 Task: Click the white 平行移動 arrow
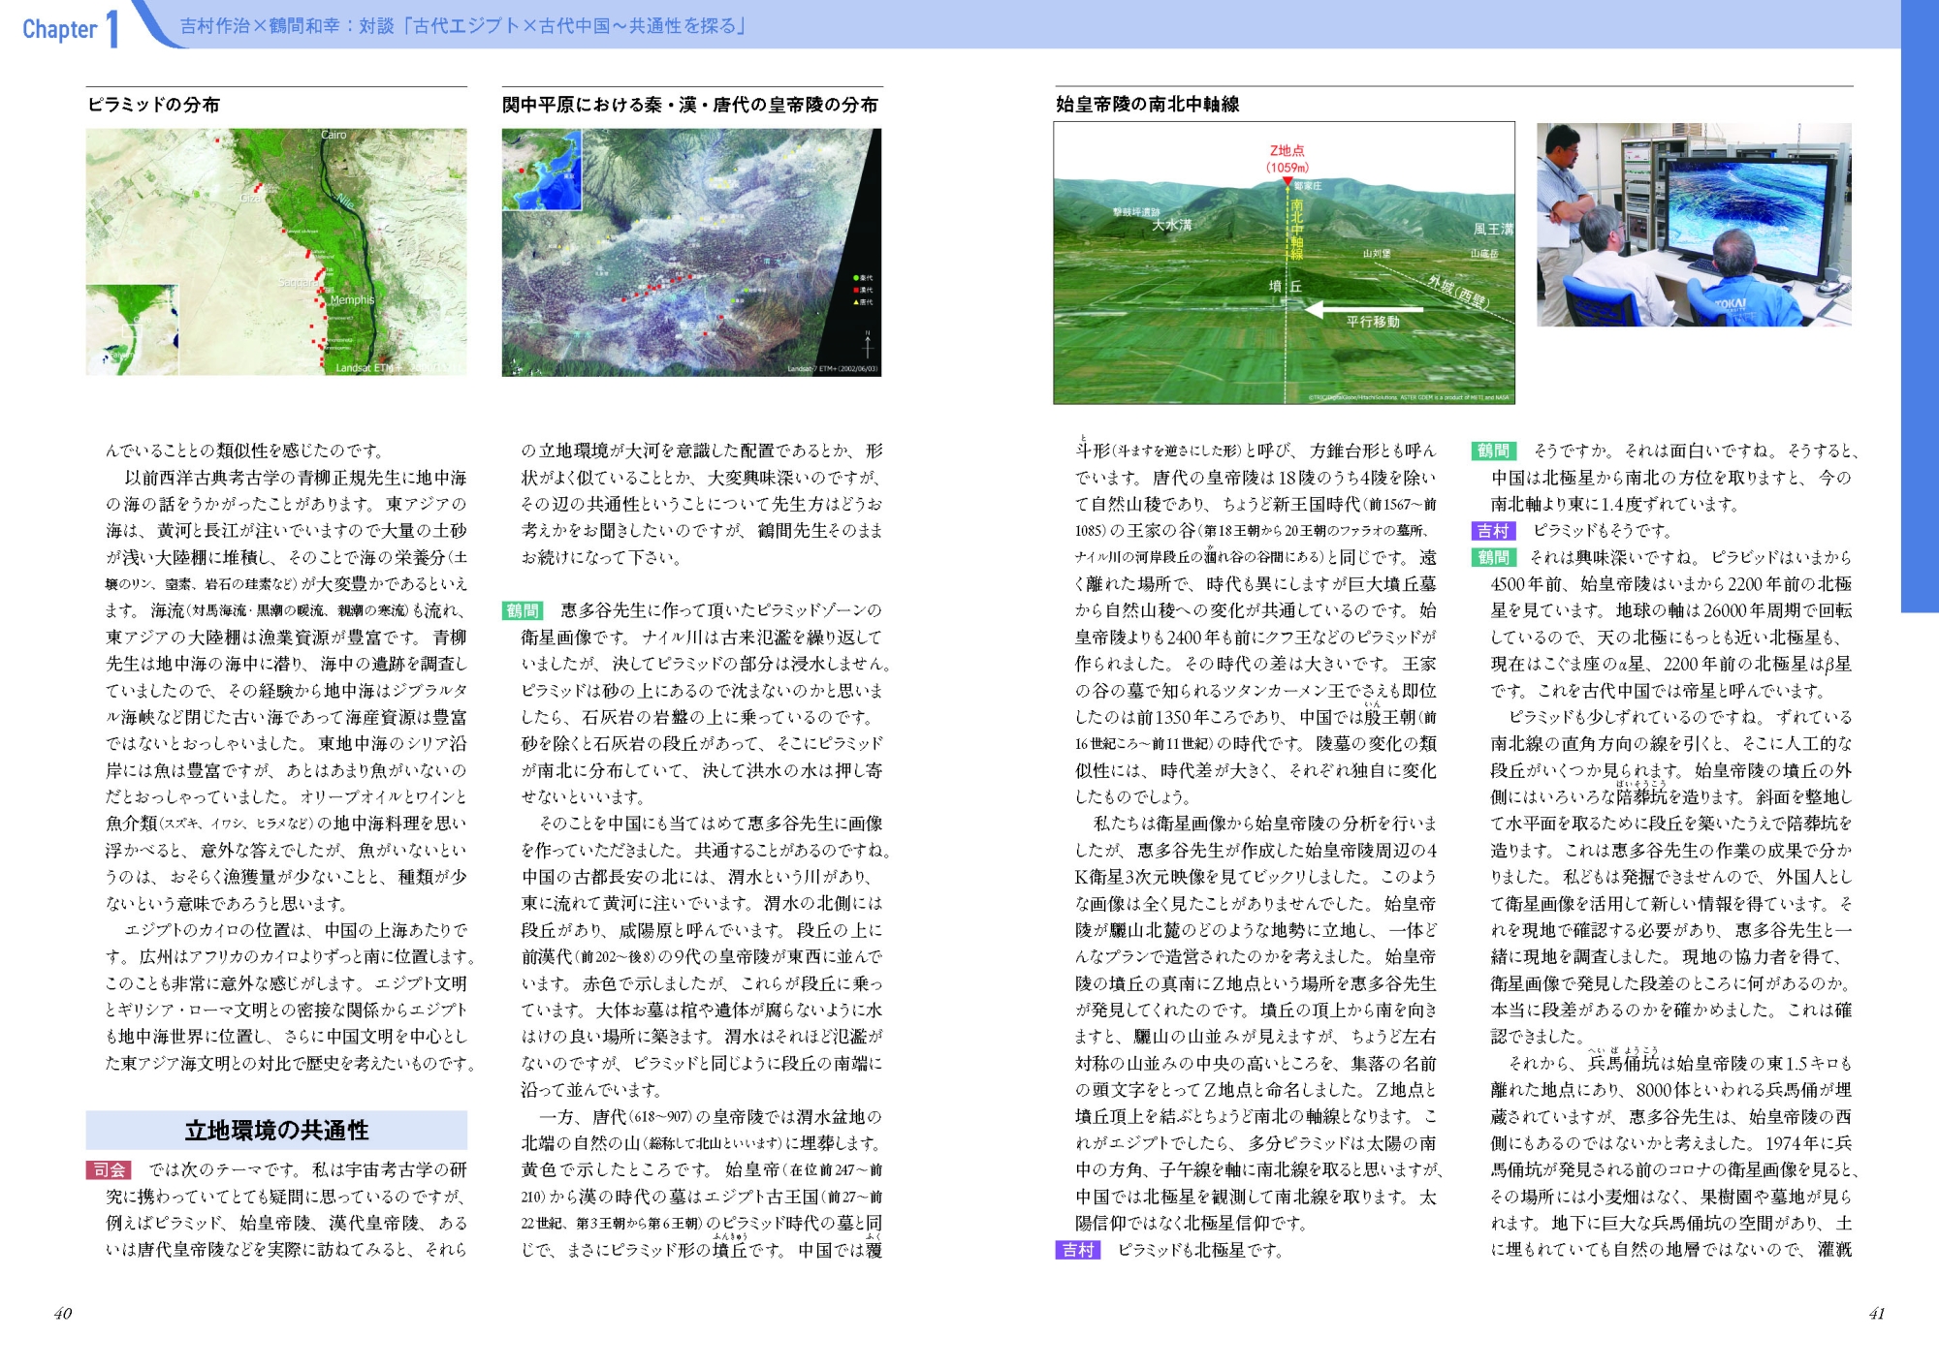1363,309
